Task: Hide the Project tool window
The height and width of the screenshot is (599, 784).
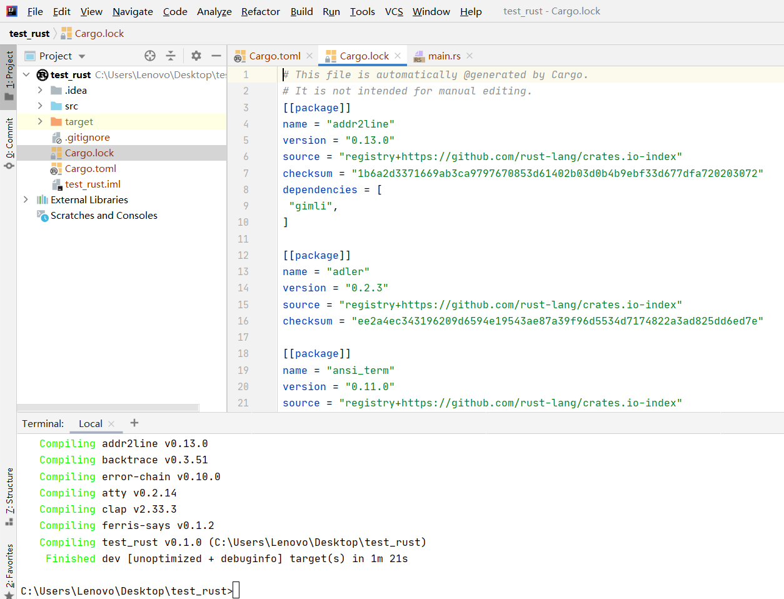Action: point(216,56)
